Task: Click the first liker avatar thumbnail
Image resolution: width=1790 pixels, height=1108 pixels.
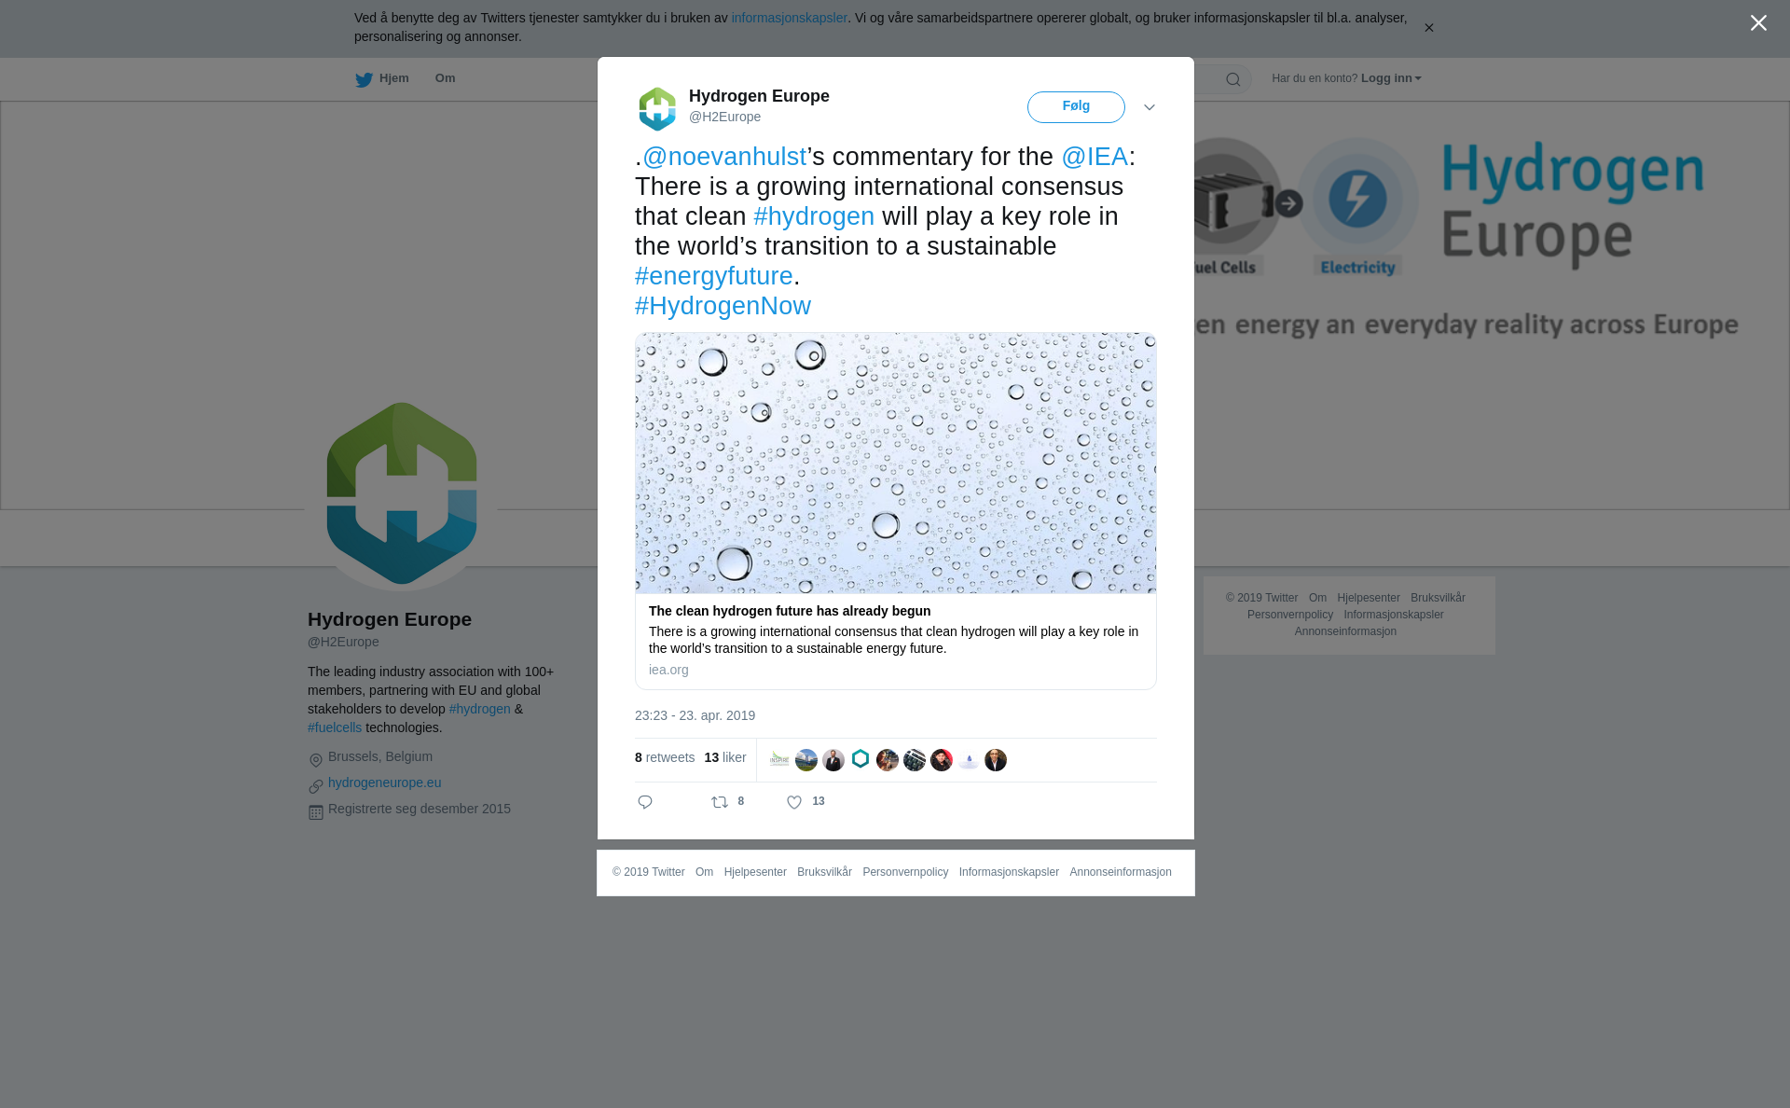Action: click(x=779, y=760)
